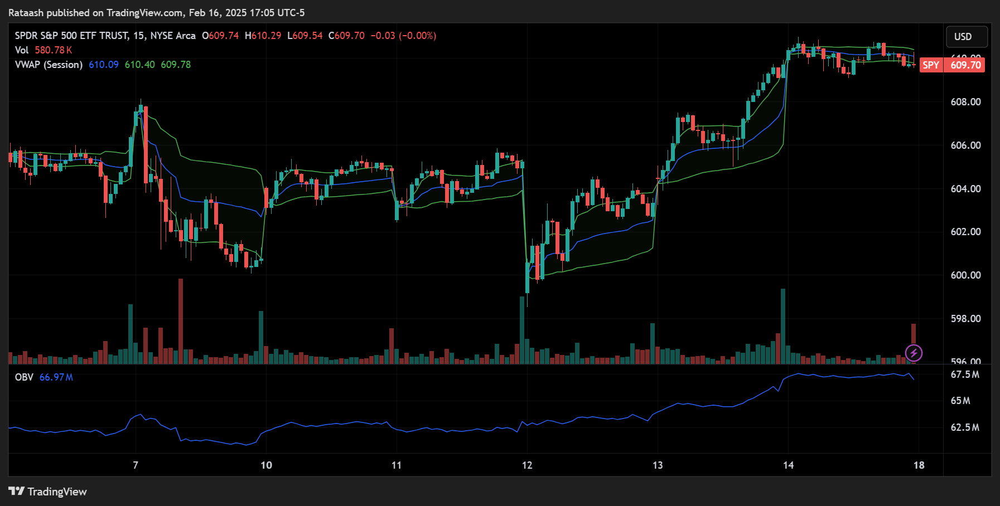Viewport: 1000px width, 506px height.
Task: Open the USD currency selector
Action: pos(967,37)
